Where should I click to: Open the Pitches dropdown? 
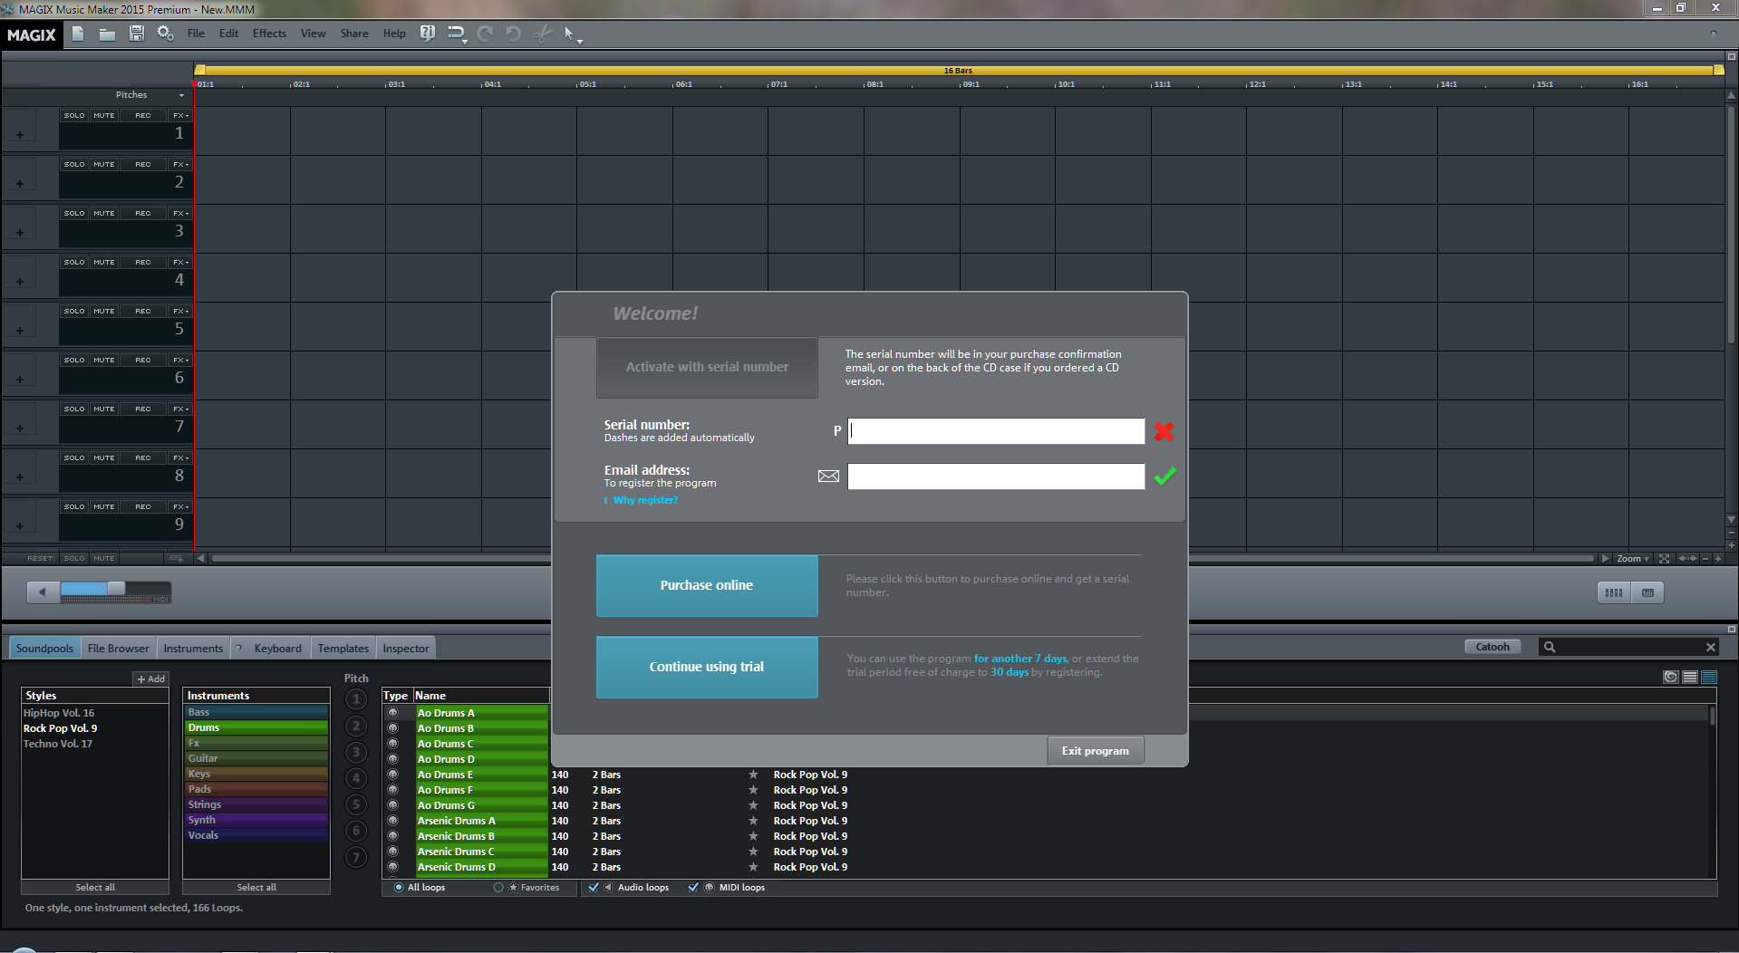150,94
